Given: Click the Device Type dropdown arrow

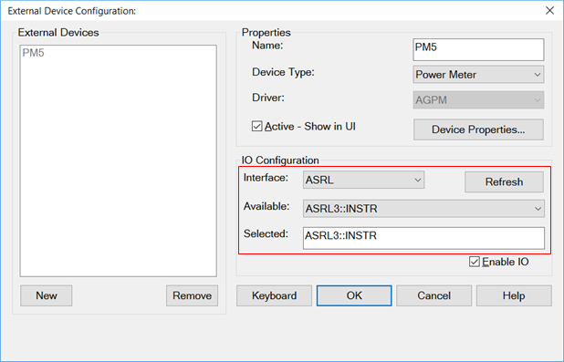Looking at the screenshot, I should [538, 75].
